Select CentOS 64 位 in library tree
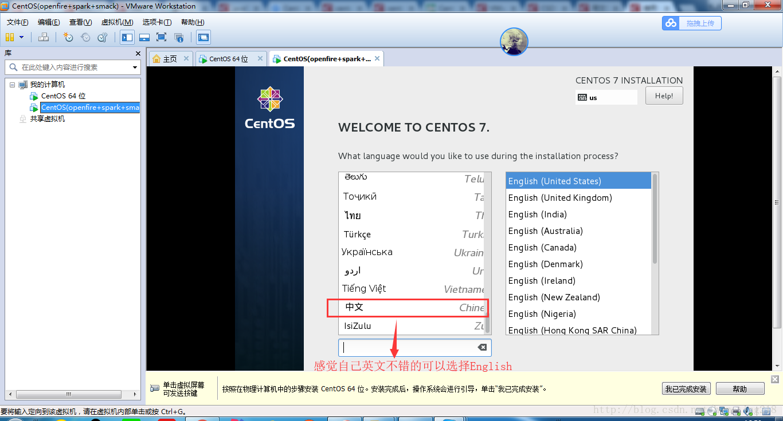783x421 pixels. pyautogui.click(x=63, y=96)
